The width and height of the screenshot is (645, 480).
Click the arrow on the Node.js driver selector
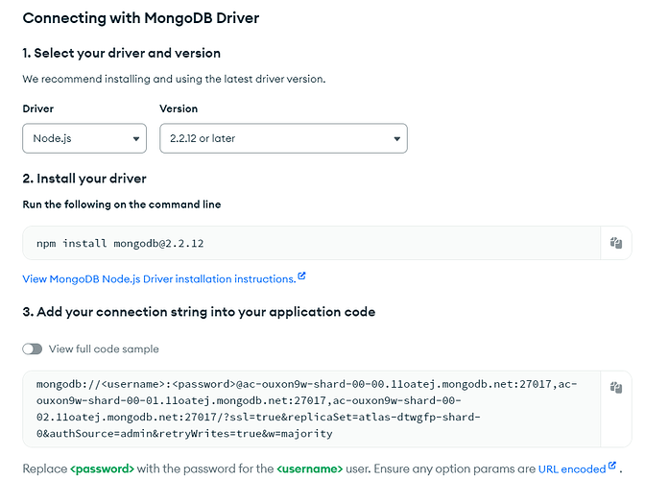(x=133, y=139)
